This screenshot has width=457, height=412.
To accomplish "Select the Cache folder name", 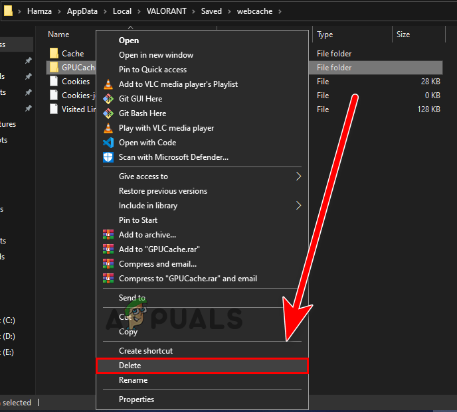I will (x=73, y=54).
